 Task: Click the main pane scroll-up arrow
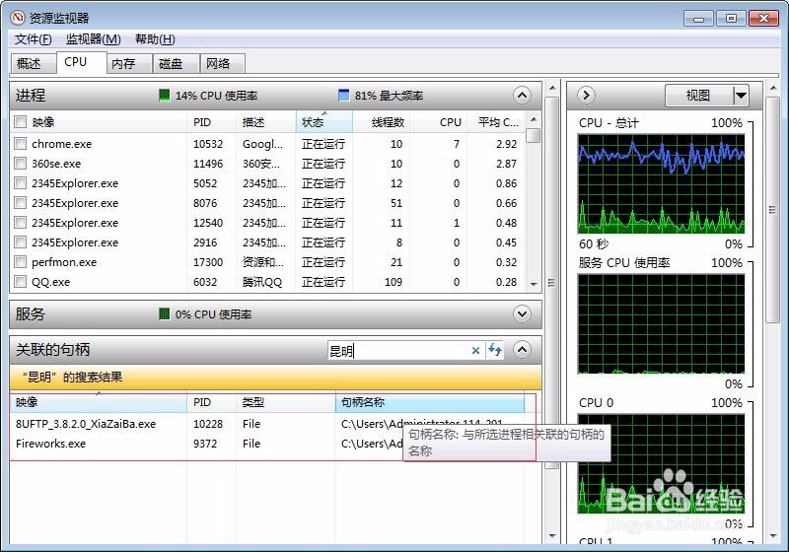point(552,89)
